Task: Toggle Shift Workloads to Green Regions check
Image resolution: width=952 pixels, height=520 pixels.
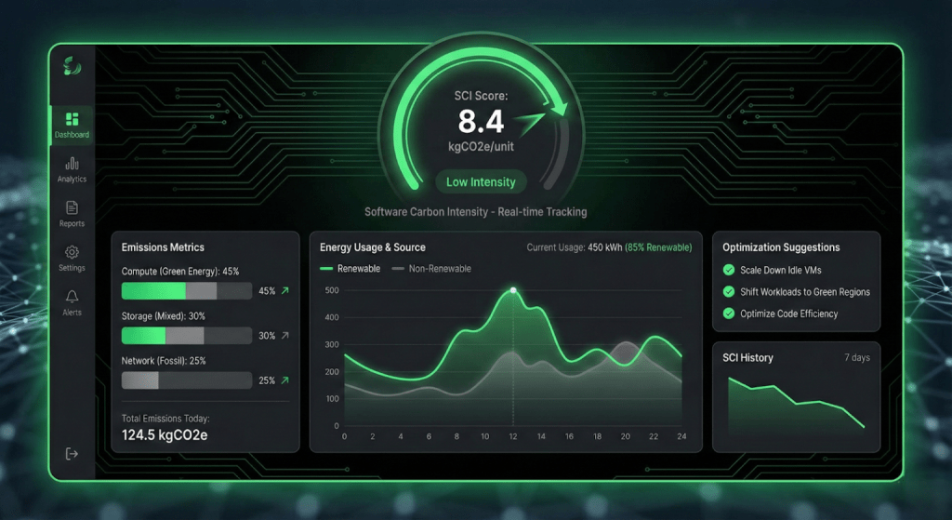Action: (729, 291)
